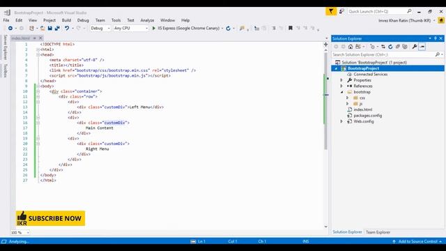Expand the Properties node in Solution Explorer
This screenshot has height=251, width=446.
(341, 80)
